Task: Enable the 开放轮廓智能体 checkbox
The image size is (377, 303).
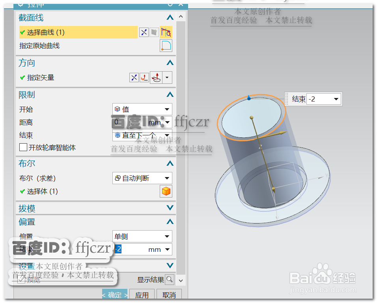Action: [x=23, y=148]
